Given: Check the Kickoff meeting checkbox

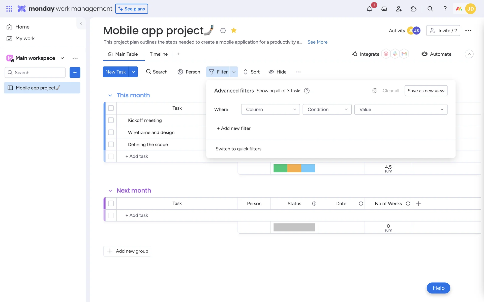Looking at the screenshot, I should point(111,120).
